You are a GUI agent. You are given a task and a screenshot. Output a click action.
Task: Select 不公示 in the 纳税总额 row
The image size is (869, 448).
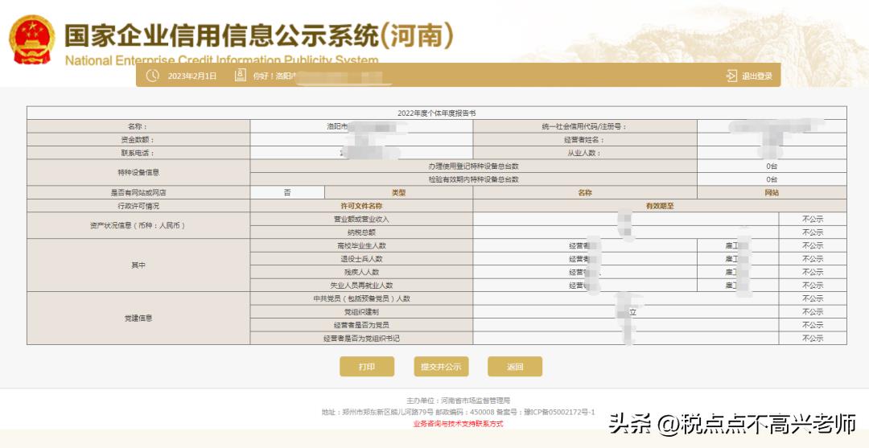812,232
